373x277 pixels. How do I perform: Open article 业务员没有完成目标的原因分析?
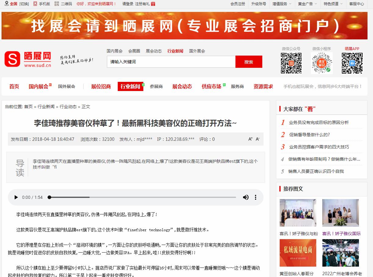[319, 122]
